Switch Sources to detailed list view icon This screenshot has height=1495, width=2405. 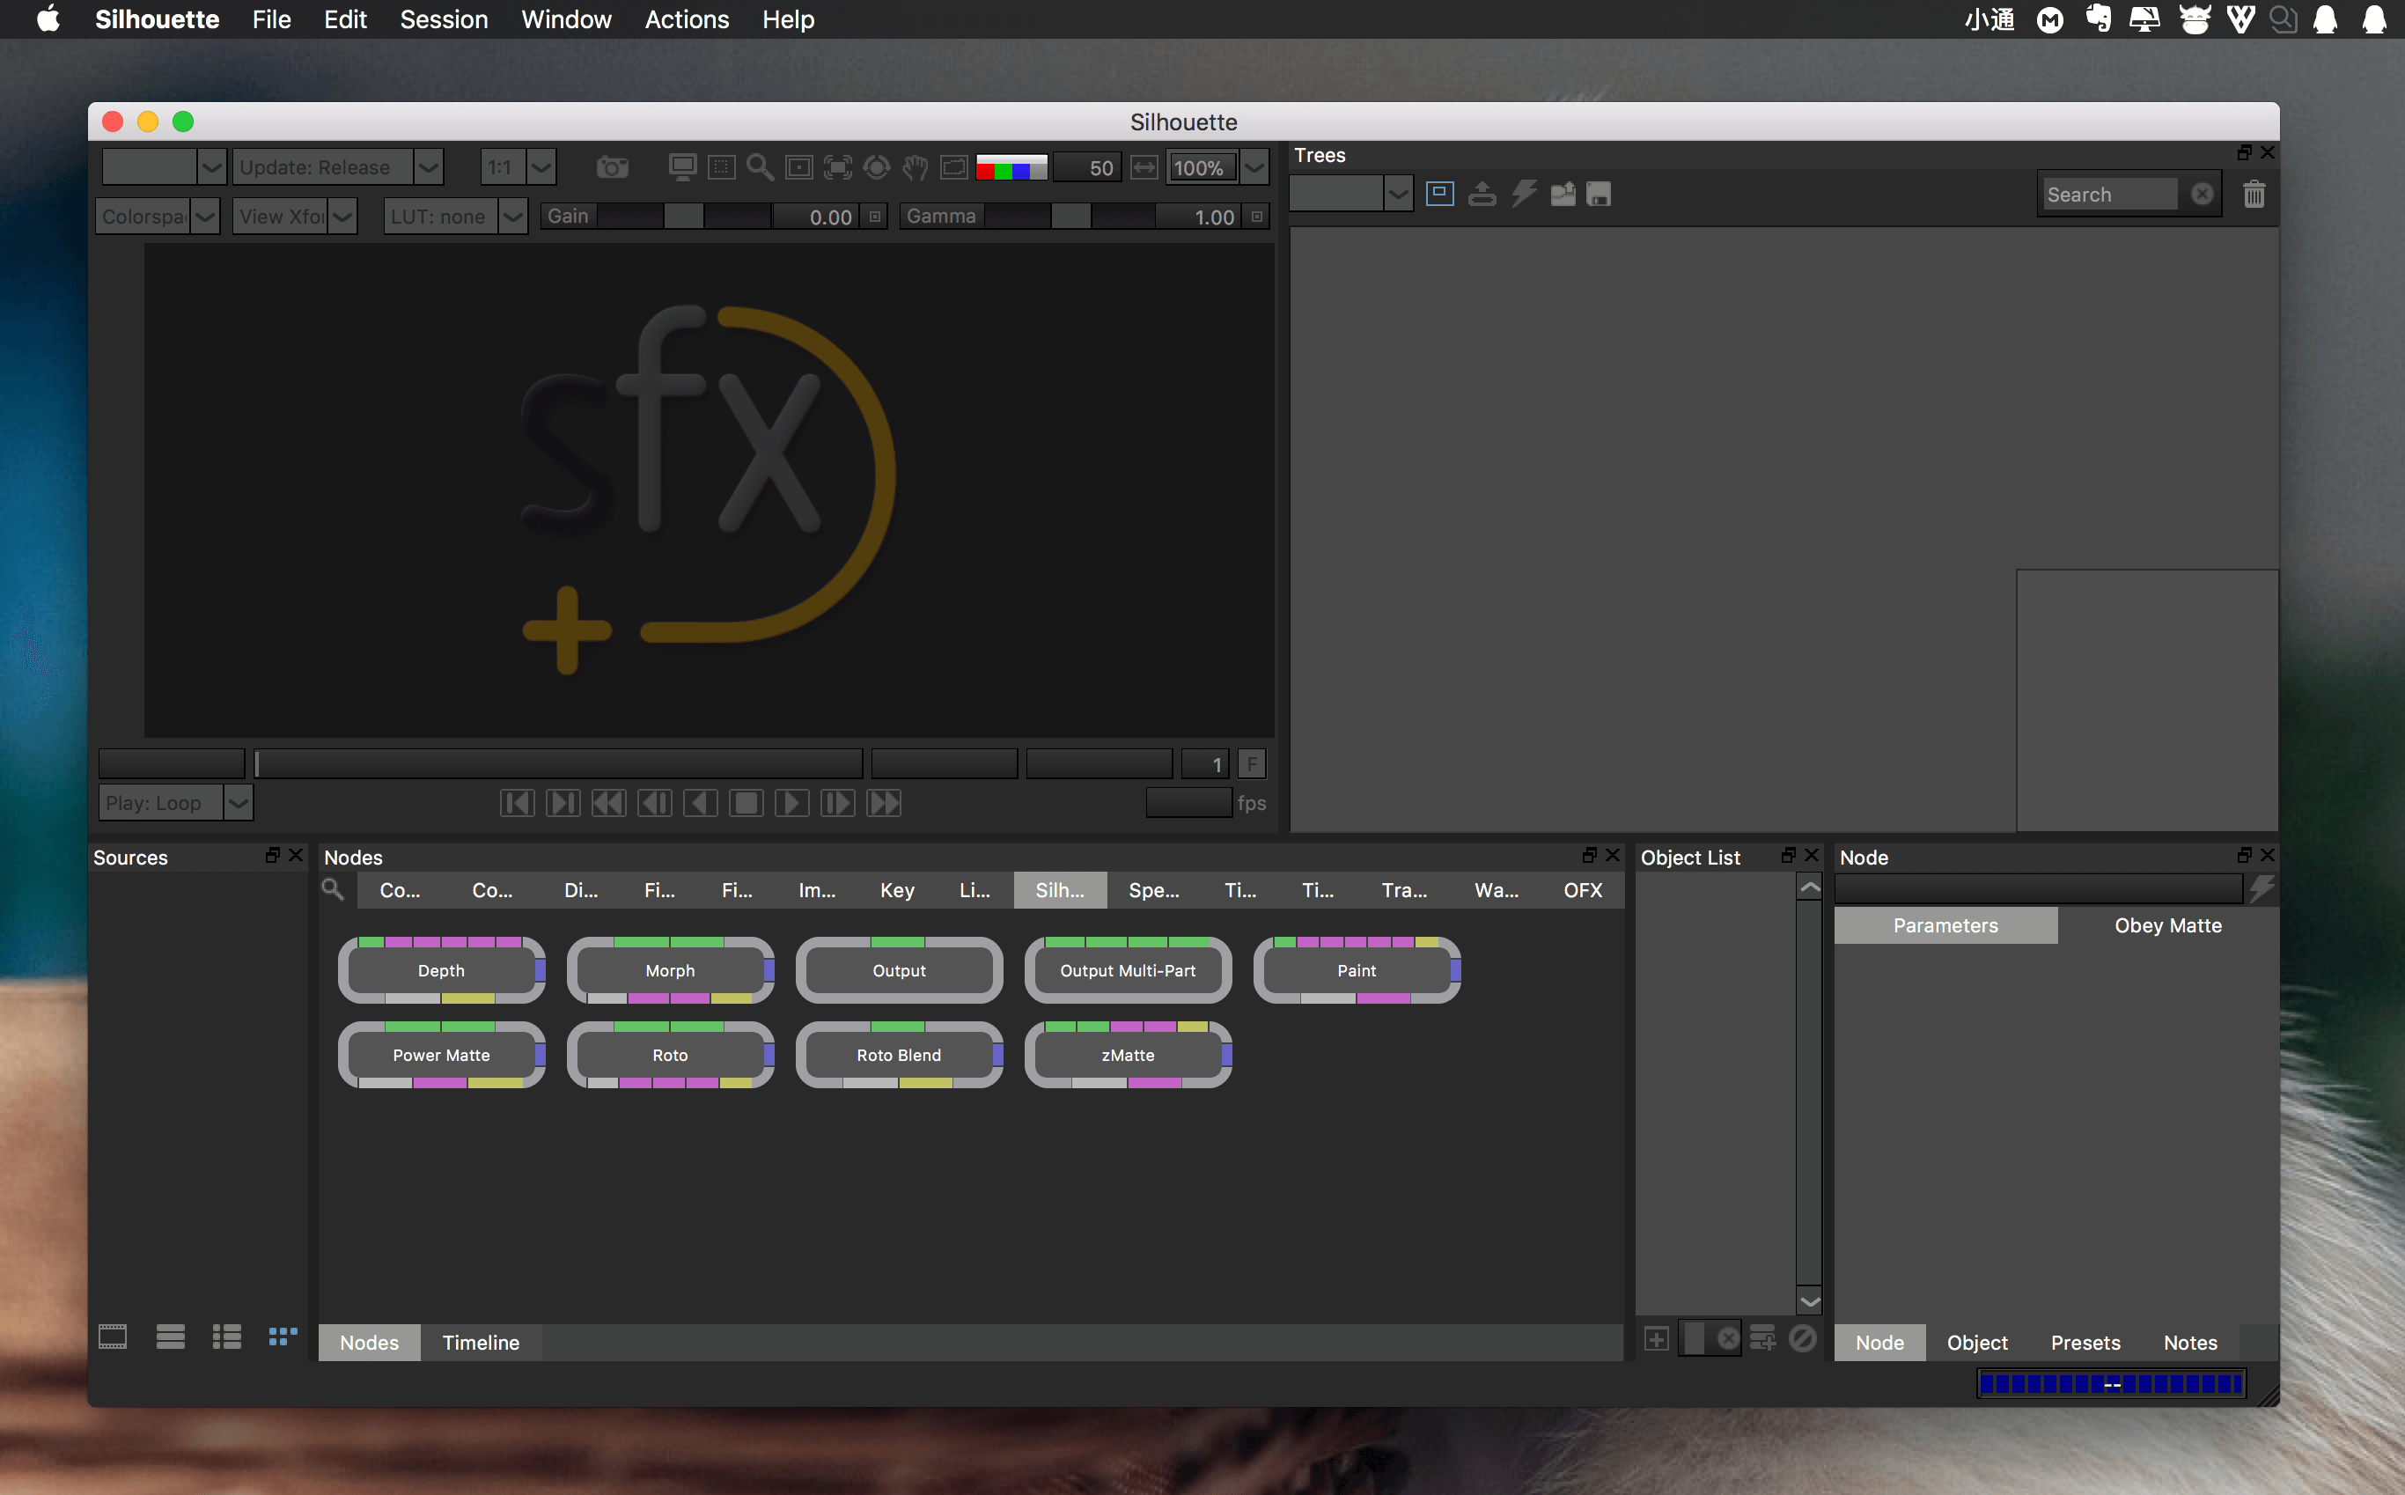point(226,1337)
